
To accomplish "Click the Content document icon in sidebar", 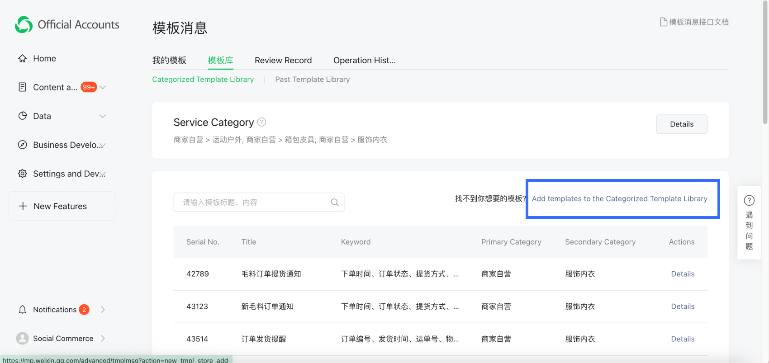I will coord(22,87).
